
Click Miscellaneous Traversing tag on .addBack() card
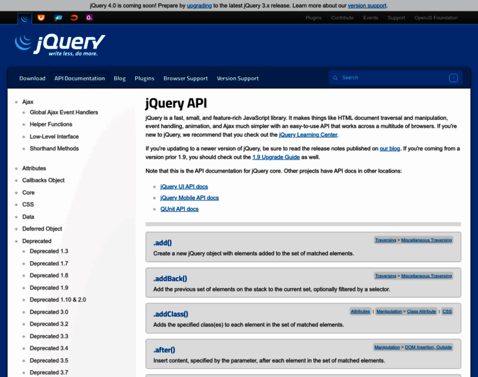click(x=426, y=276)
